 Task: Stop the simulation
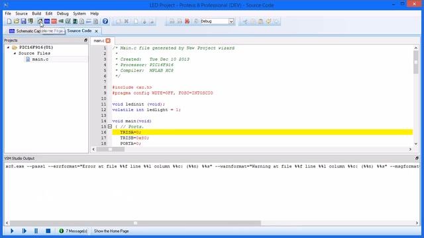[x=48, y=231]
